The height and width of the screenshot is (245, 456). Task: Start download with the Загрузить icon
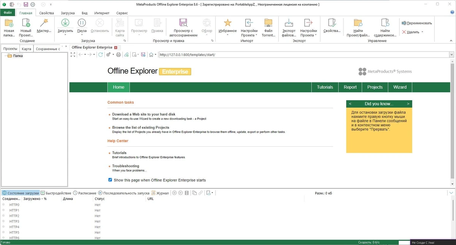pyautogui.click(x=65, y=23)
